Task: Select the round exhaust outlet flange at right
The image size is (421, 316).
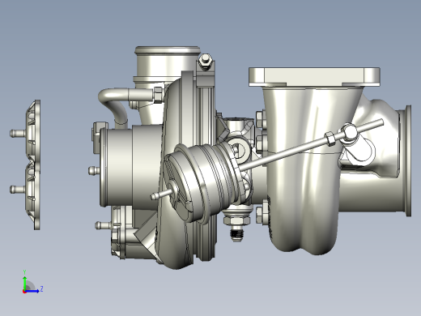Action: pyautogui.click(x=409, y=160)
